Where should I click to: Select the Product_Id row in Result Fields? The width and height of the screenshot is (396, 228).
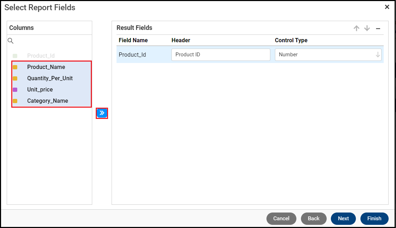(x=132, y=55)
